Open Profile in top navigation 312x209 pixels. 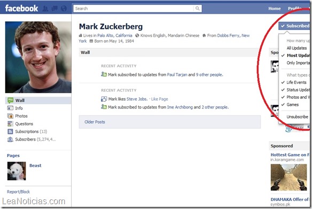[295, 9]
